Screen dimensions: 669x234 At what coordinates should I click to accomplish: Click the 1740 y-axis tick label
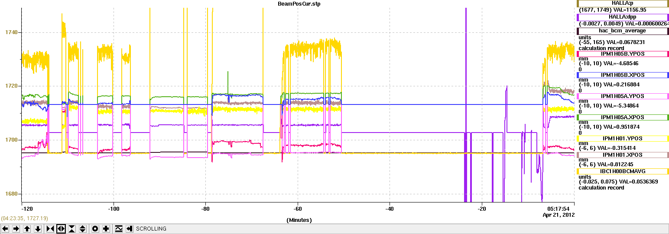coord(11,32)
